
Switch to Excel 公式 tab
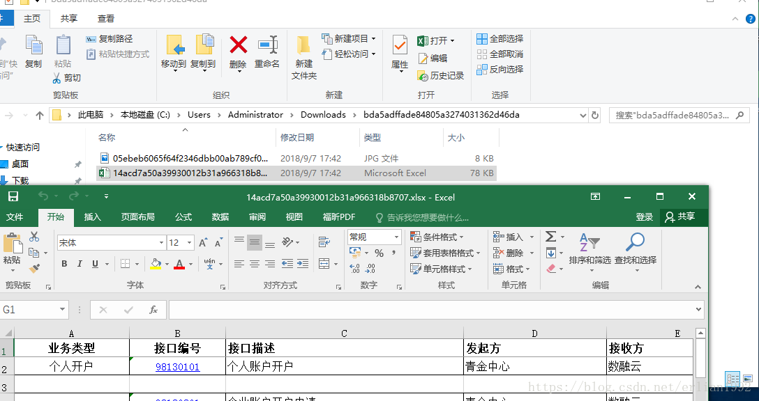pos(183,217)
